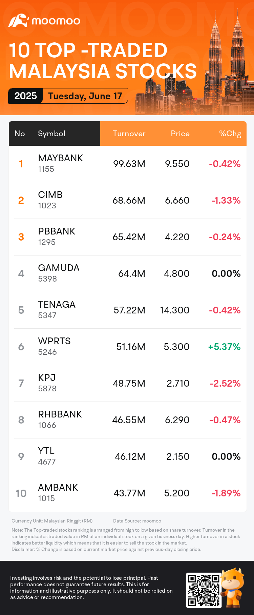Click the 2025 year badge
The height and width of the screenshot is (615, 254).
pos(26,96)
